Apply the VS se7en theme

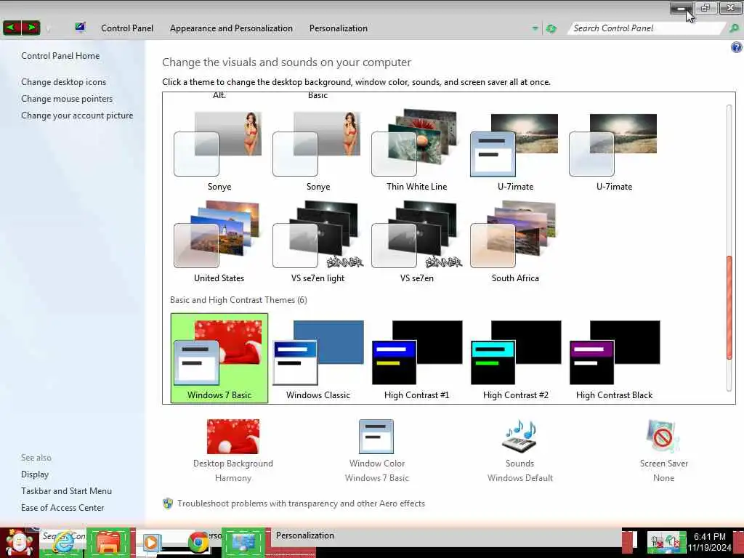pyautogui.click(x=416, y=242)
